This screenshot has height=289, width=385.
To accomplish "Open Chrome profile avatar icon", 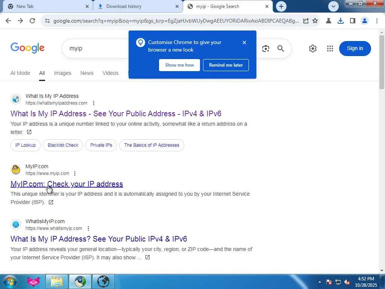I will [x=365, y=21].
